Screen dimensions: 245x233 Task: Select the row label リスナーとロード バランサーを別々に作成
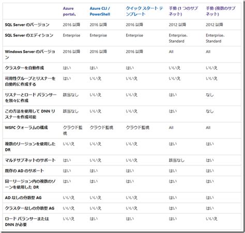click(x=30, y=98)
